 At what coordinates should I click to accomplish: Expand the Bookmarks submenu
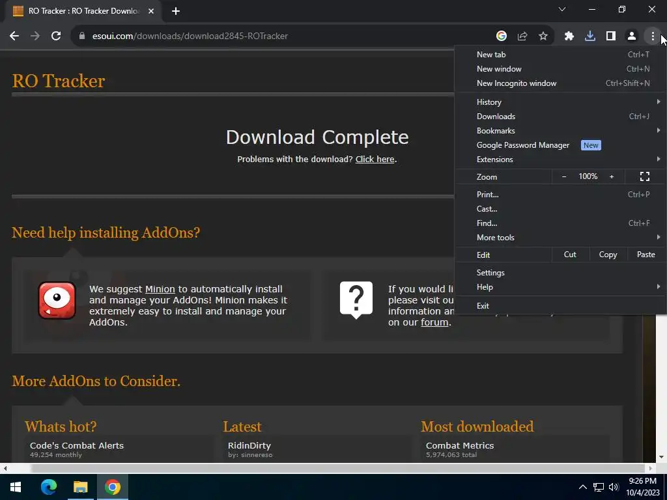[561, 131]
